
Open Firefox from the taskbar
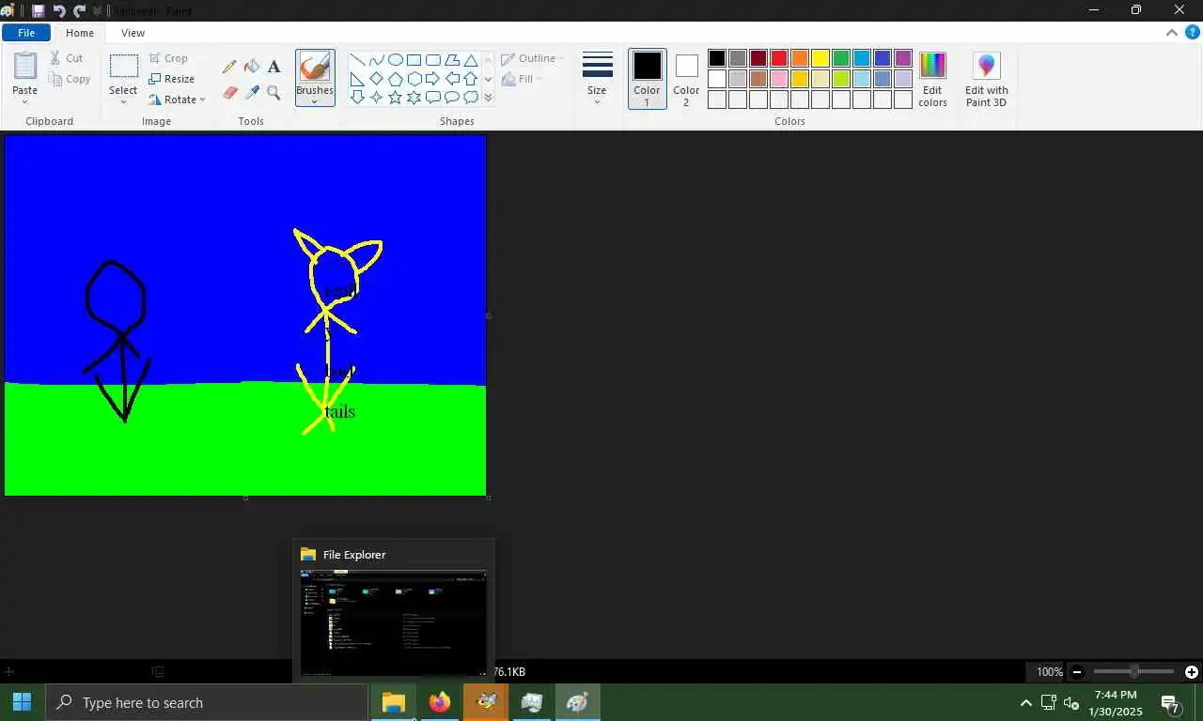pyautogui.click(x=439, y=702)
